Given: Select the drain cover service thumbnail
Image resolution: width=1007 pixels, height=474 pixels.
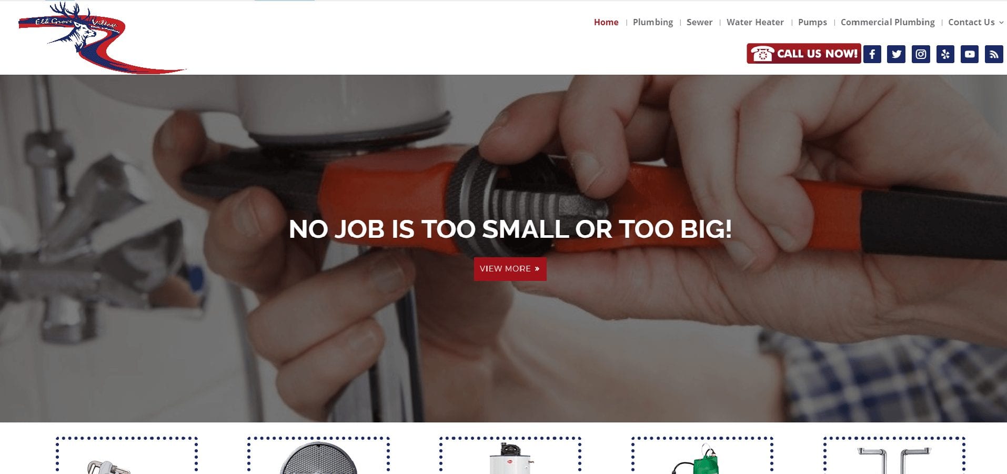Looking at the screenshot, I should coord(318,456).
